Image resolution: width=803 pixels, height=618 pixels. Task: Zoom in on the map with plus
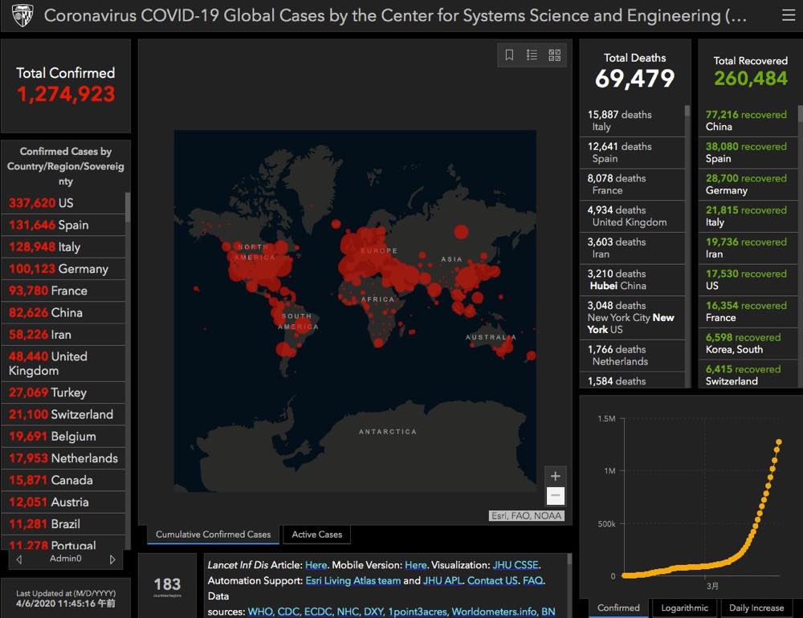click(x=555, y=476)
